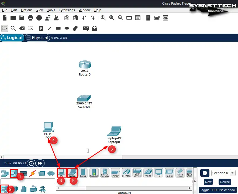Reset the workspace zoom
Image resolution: width=238 pixels, height=194 pixels.
pos(112,18)
